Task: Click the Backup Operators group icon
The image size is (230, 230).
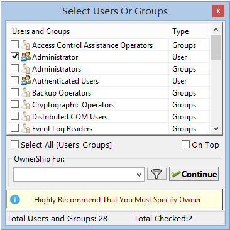Action: click(x=26, y=92)
